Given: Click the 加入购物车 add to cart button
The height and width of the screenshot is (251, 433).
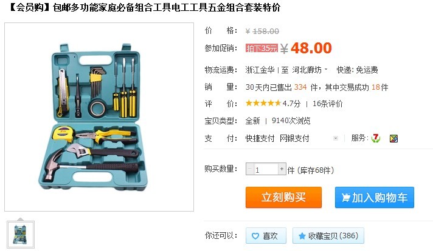Looking at the screenshot, I should 375,197.
